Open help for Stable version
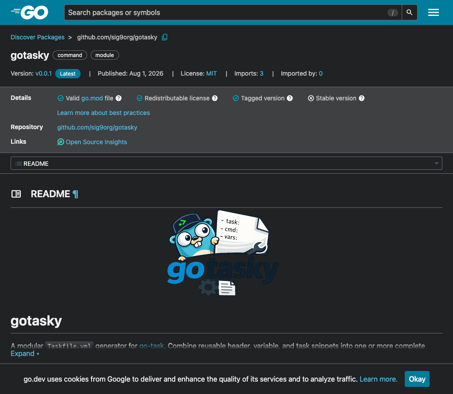 [361, 98]
